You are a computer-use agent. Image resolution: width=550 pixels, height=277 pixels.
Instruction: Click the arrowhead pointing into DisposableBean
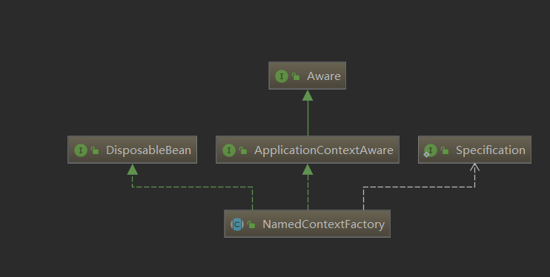[x=132, y=170]
